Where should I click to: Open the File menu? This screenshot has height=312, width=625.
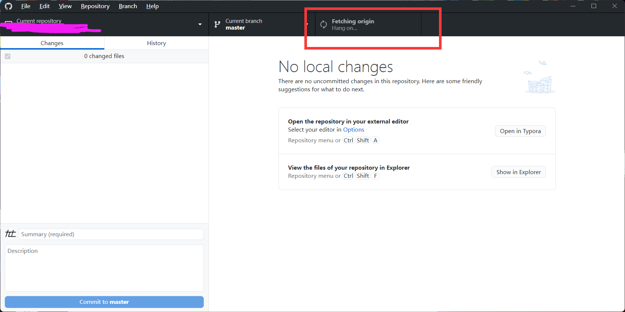[26, 6]
